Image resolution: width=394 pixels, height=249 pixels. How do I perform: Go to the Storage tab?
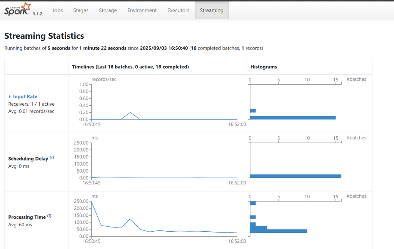pos(108,10)
